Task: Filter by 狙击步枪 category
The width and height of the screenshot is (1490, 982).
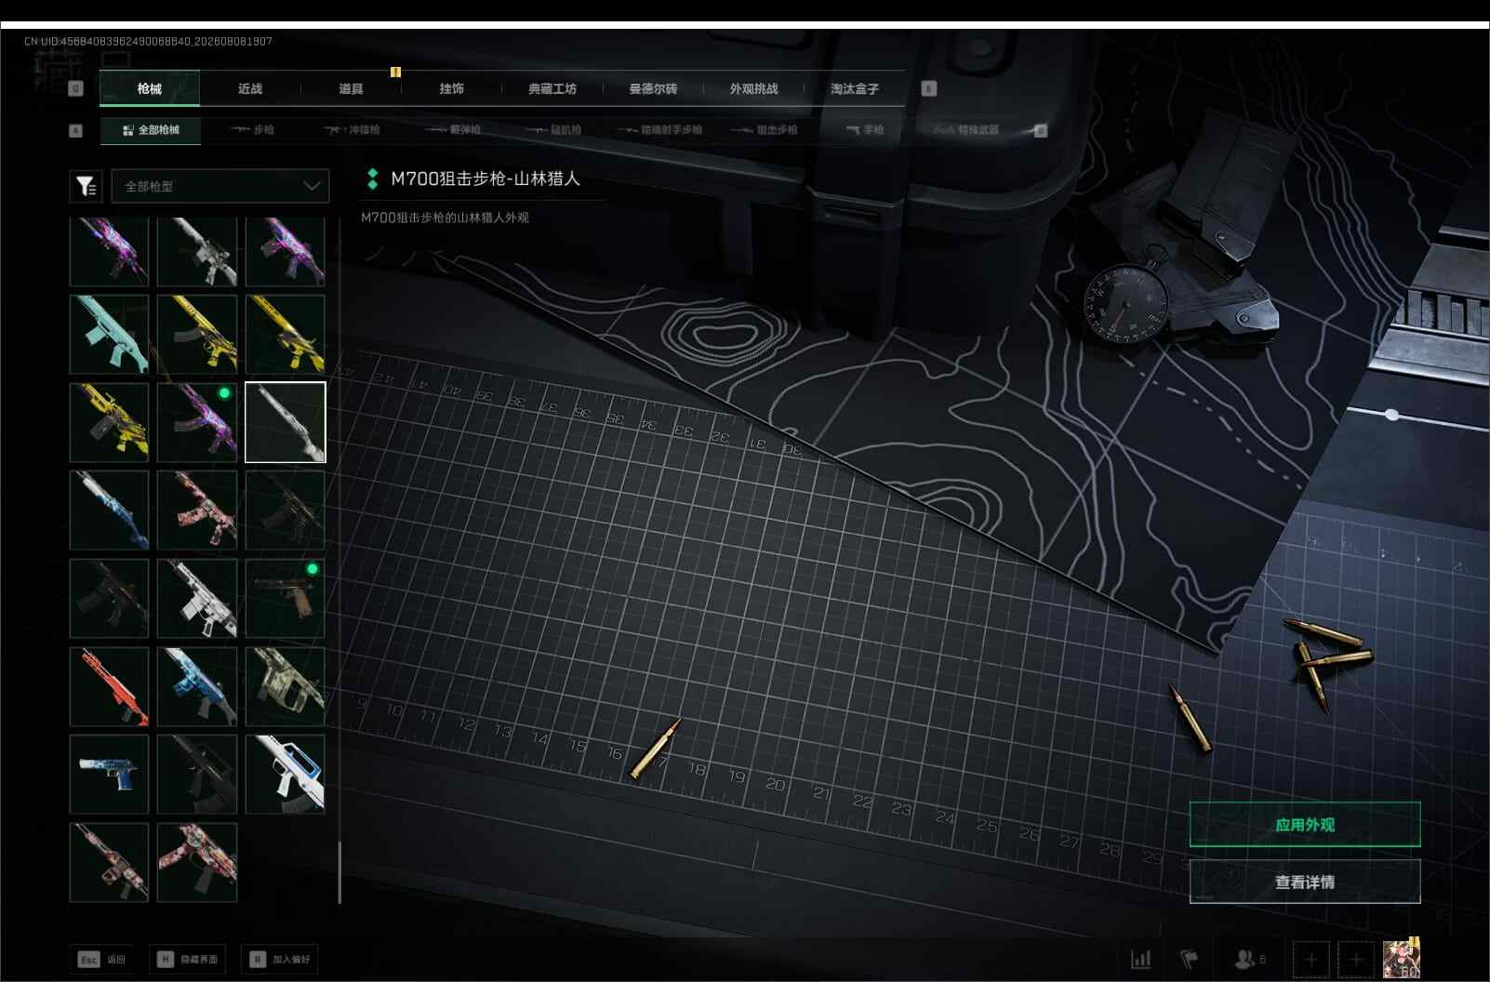Action: (x=764, y=130)
